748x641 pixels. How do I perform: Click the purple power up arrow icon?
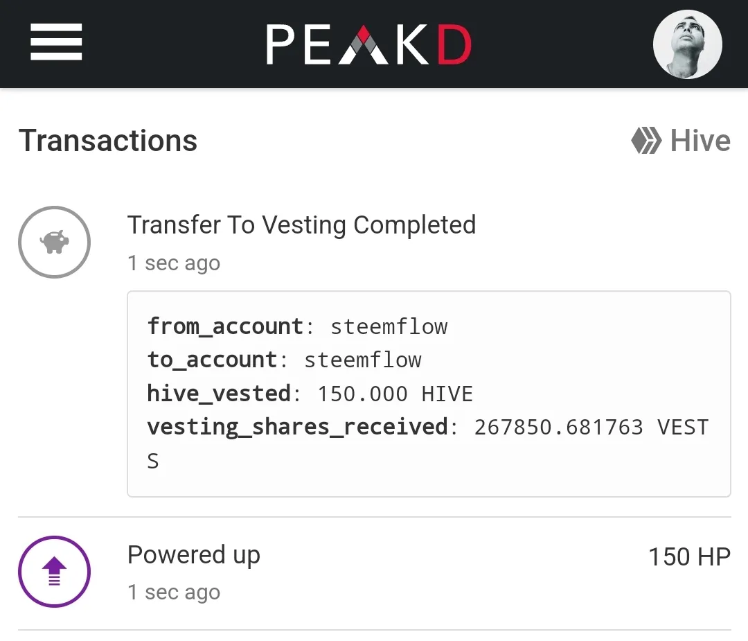point(55,572)
